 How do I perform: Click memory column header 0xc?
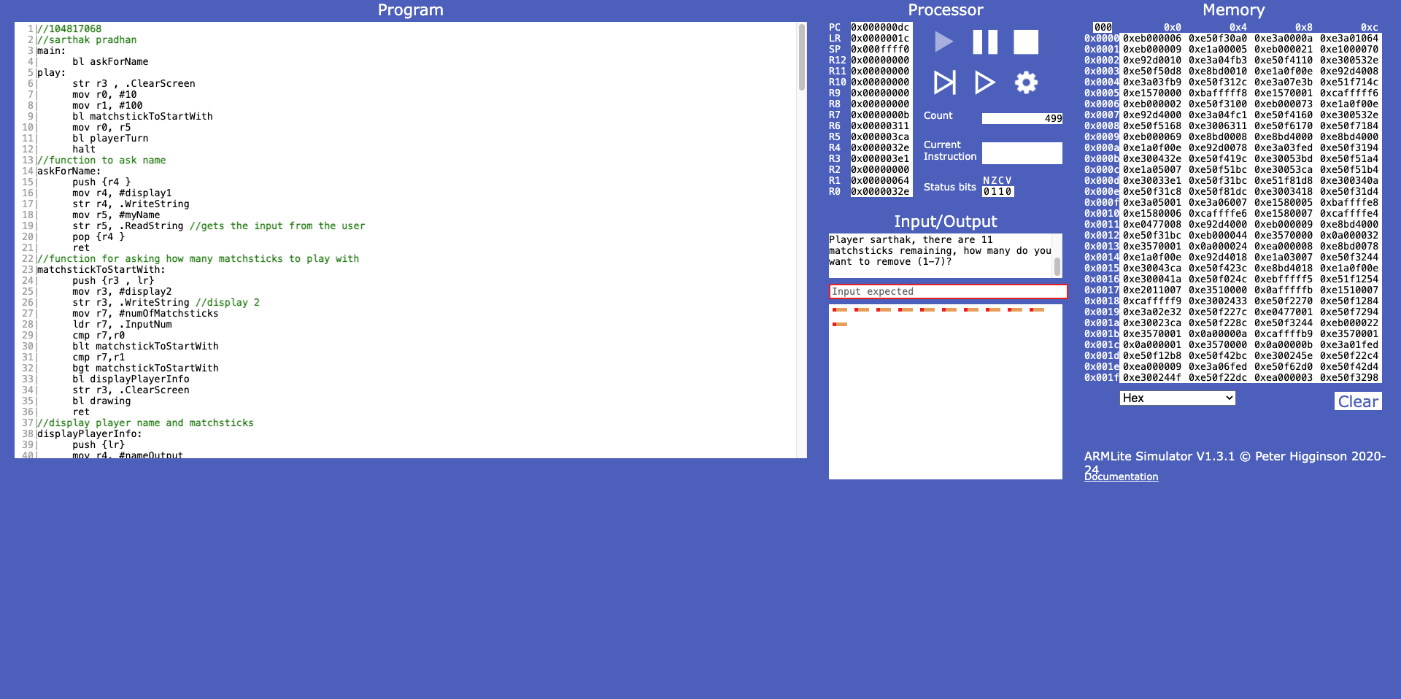pyautogui.click(x=1370, y=27)
